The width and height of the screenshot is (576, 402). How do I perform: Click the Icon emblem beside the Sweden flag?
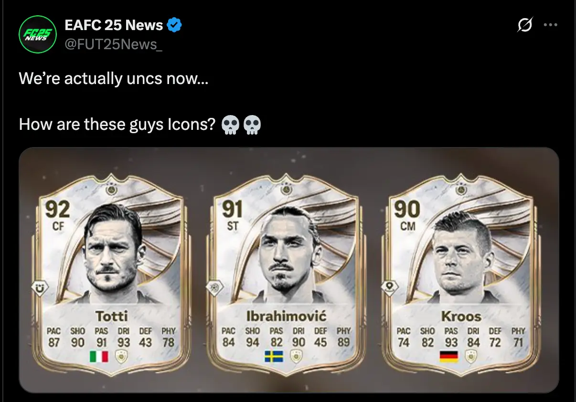(x=297, y=356)
